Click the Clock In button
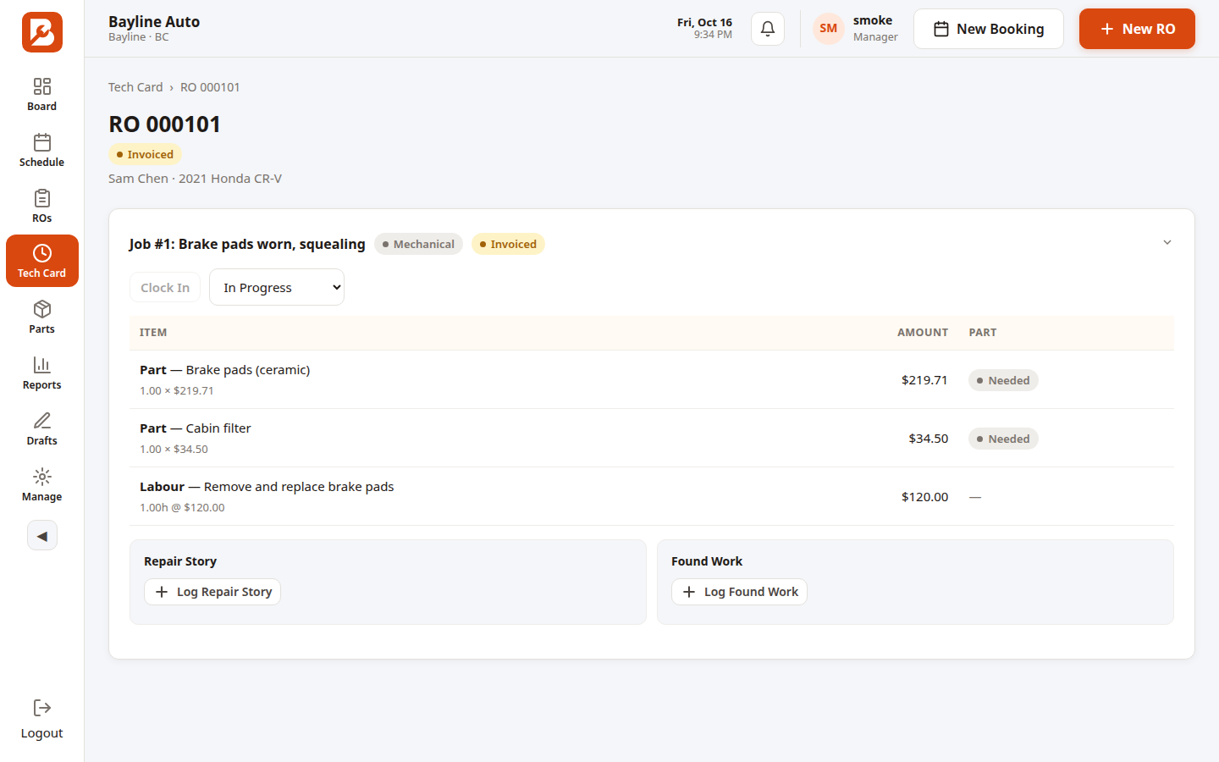Viewport: 1219px width, 762px height. [165, 287]
